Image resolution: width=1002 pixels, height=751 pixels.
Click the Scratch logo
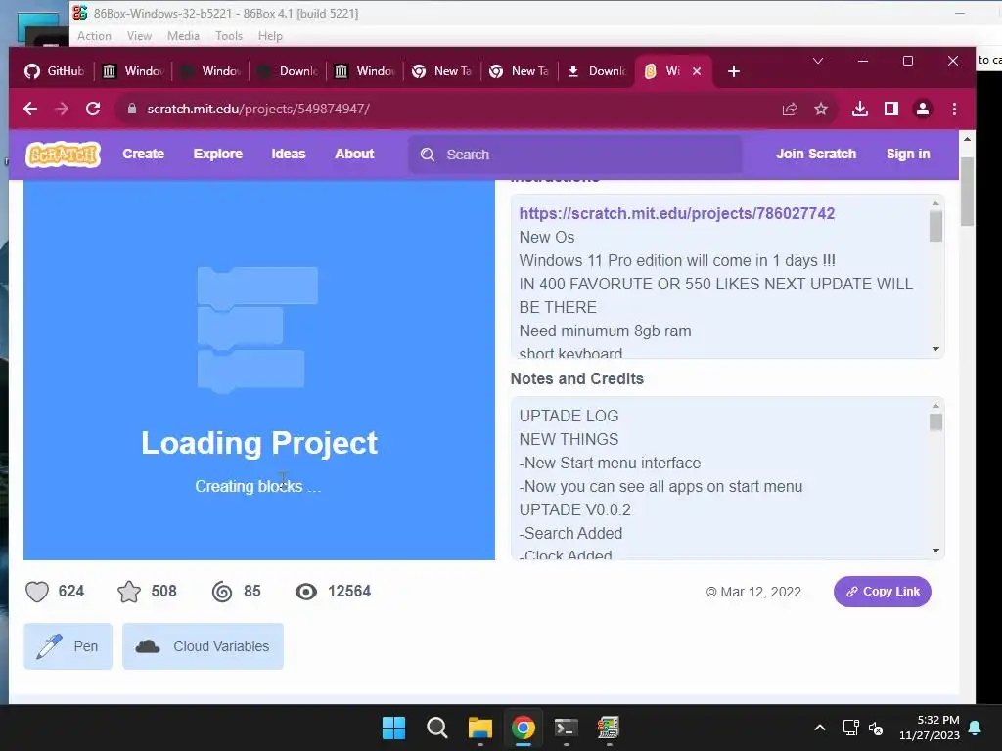(63, 154)
